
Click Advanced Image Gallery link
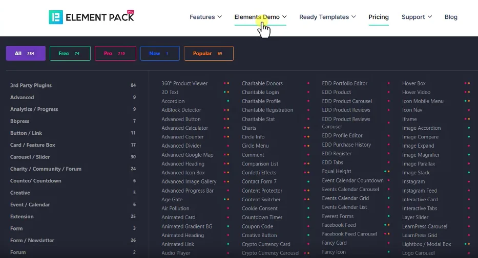(189, 181)
